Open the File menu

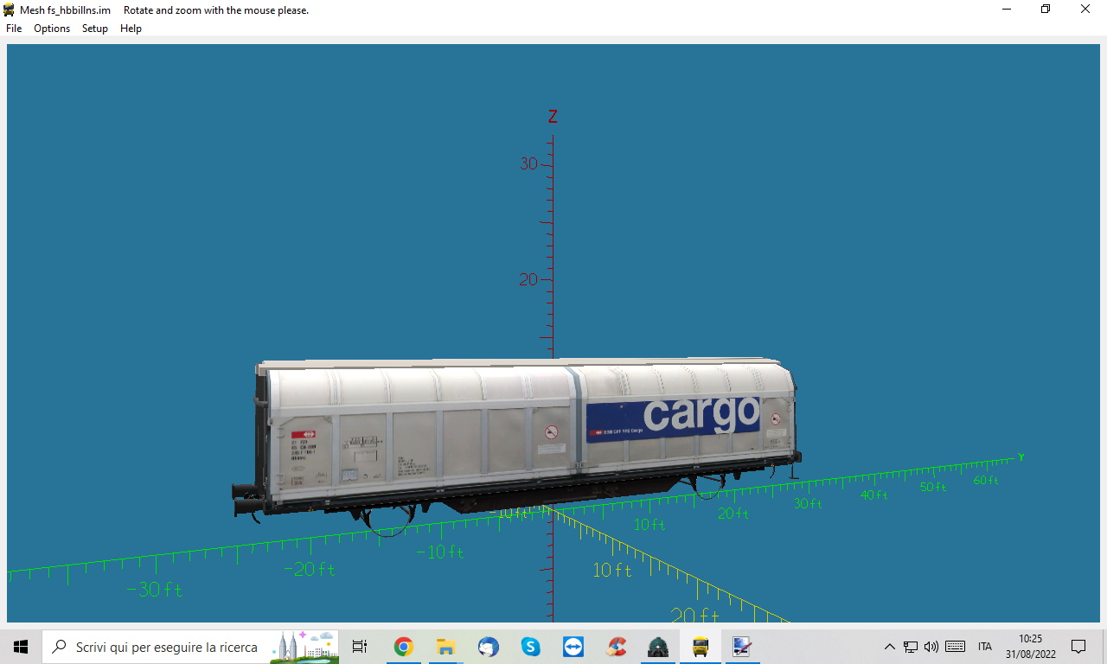pos(14,29)
